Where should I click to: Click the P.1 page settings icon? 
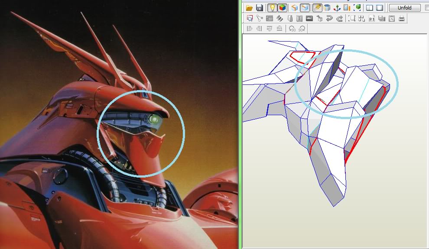click(x=371, y=18)
